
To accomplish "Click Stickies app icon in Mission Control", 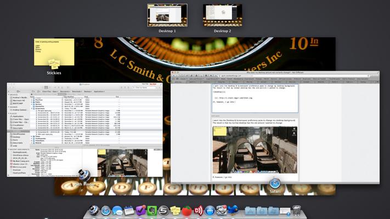I will coord(54,64).
